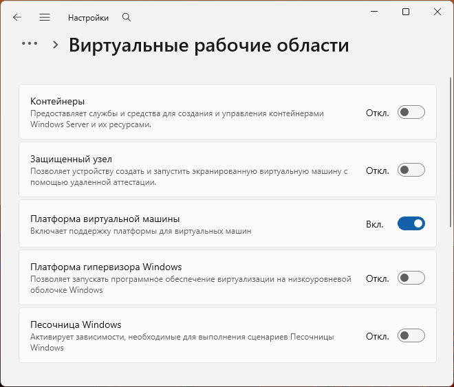Screen dimensions: 454x387
Task: Click description about низкоуровневой оболочке Windows
Action: pyautogui.click(x=191, y=285)
